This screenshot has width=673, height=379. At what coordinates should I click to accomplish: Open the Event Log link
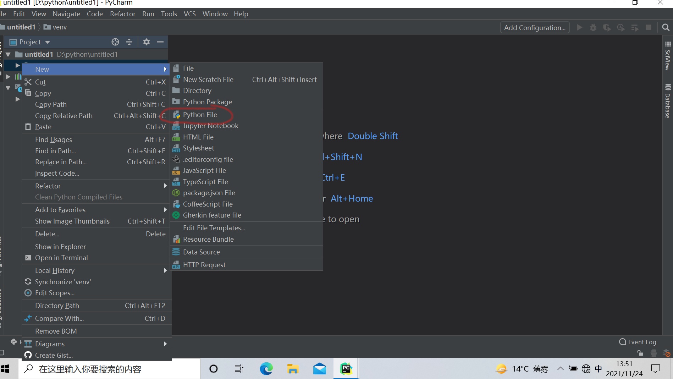pyautogui.click(x=642, y=342)
